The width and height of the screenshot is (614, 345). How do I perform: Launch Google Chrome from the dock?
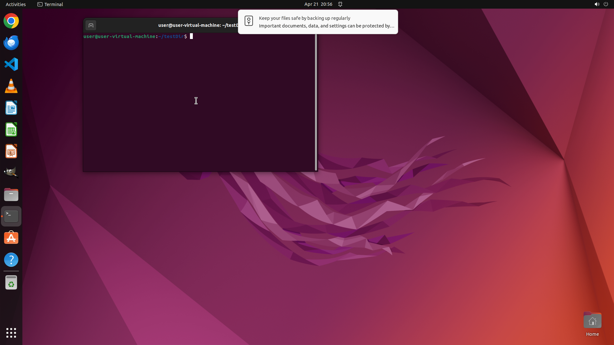pyautogui.click(x=11, y=21)
